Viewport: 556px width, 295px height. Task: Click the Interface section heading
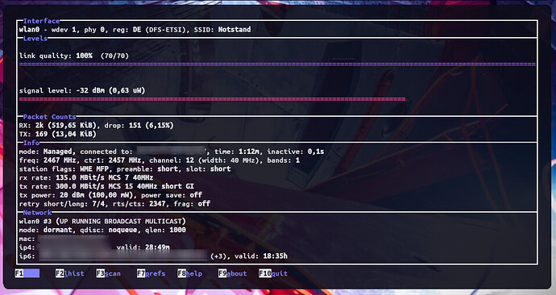click(x=41, y=21)
